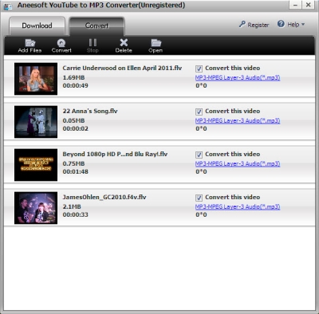Select the Carrie Underwood video thumbnail
The image size is (319, 314).
pos(36,79)
